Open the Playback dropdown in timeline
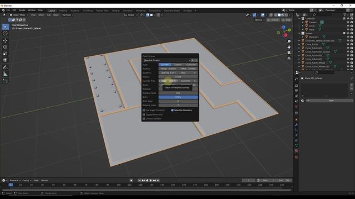The width and height of the screenshot is (355, 199). [x=15, y=181]
